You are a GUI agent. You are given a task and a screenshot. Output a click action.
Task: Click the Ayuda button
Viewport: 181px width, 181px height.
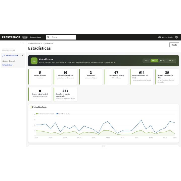174,45
